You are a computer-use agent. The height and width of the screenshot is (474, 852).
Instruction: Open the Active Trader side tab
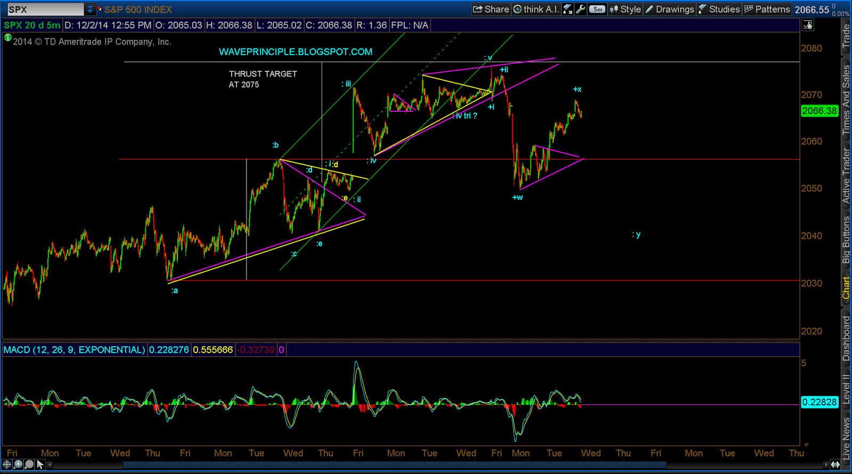pos(846,176)
